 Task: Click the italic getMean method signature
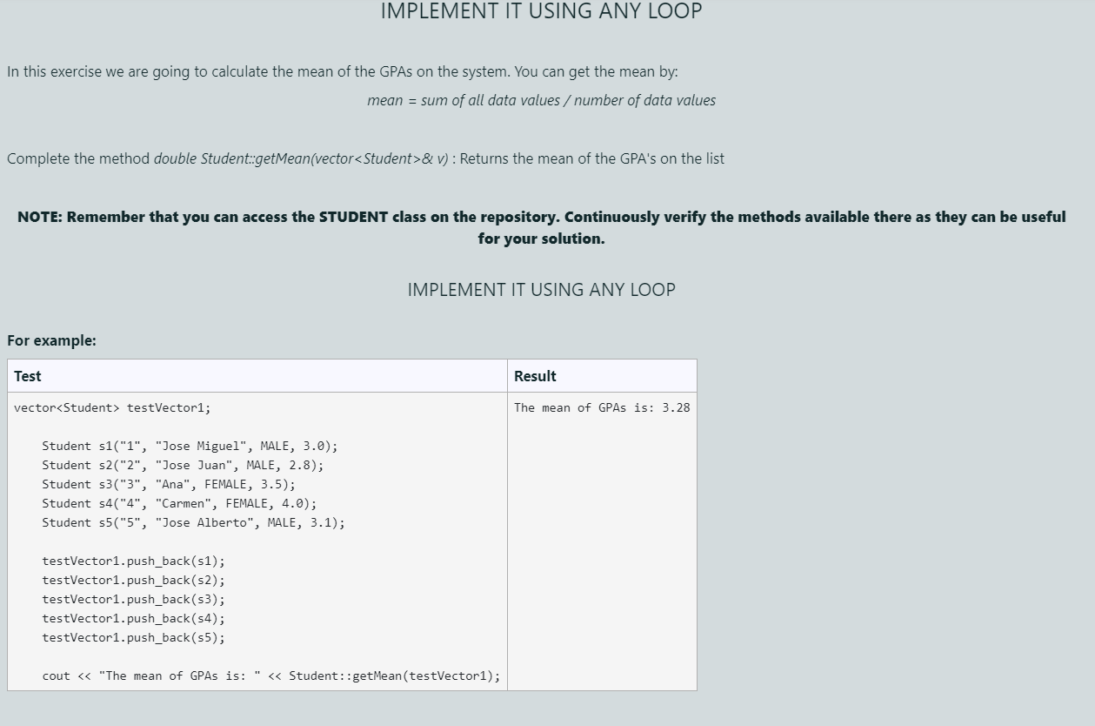coord(303,158)
